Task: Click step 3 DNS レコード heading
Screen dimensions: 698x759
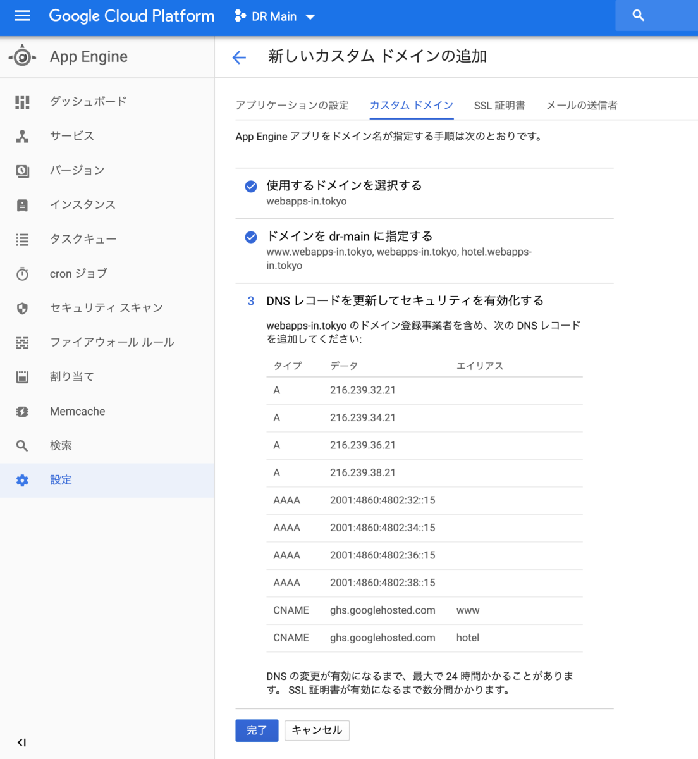Action: pos(405,301)
